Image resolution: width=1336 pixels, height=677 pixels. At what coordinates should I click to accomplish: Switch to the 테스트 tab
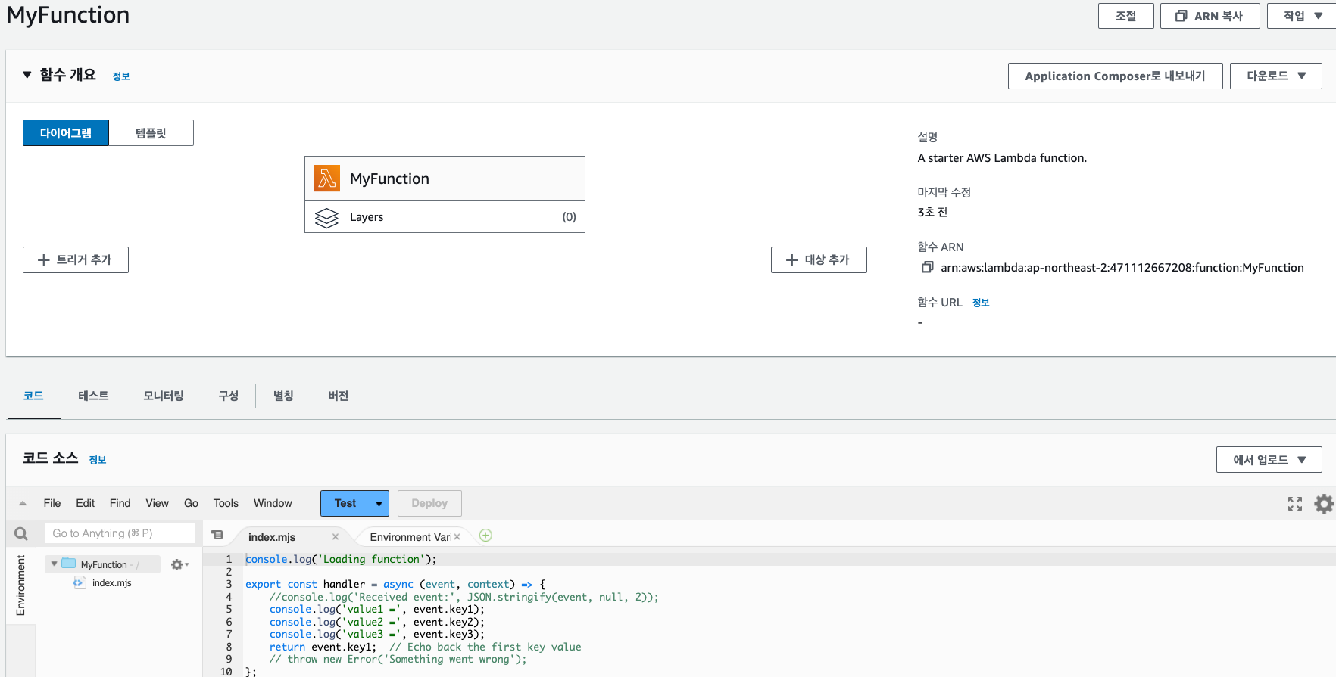pyautogui.click(x=93, y=396)
